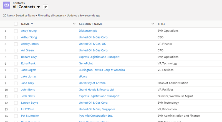Open the All Contacts list view dropdown
The image size is (222, 122).
(x=38, y=7)
